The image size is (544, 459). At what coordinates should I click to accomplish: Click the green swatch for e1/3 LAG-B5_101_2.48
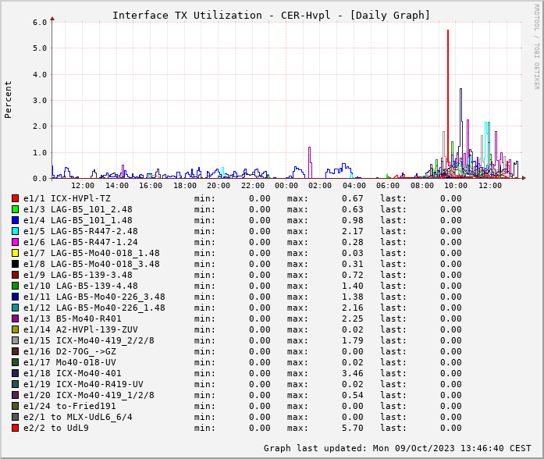15,209
